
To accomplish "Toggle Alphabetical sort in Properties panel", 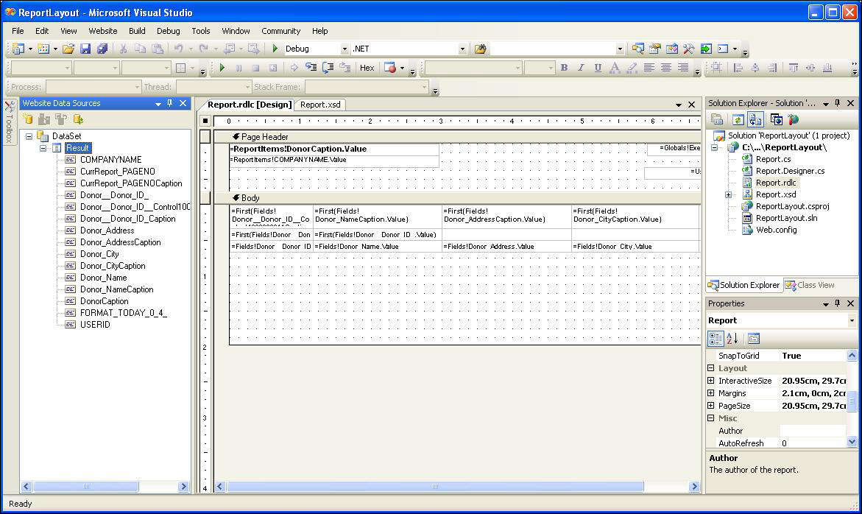I will pyautogui.click(x=732, y=339).
